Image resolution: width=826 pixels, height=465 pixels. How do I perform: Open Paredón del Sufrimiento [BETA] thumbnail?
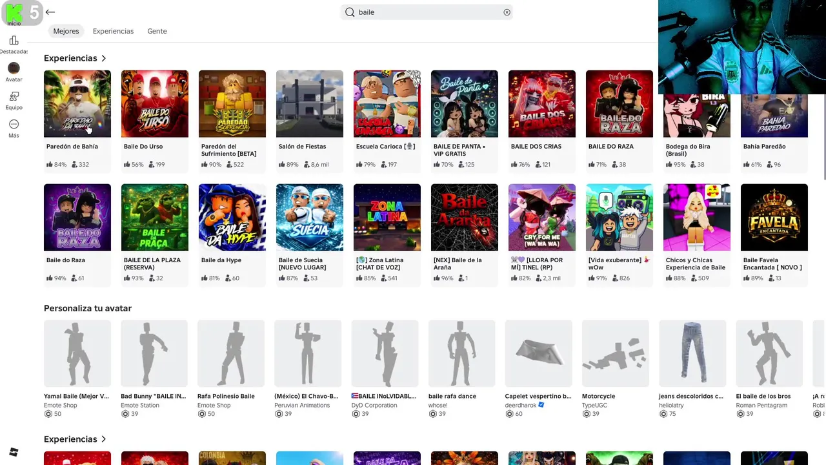click(232, 104)
